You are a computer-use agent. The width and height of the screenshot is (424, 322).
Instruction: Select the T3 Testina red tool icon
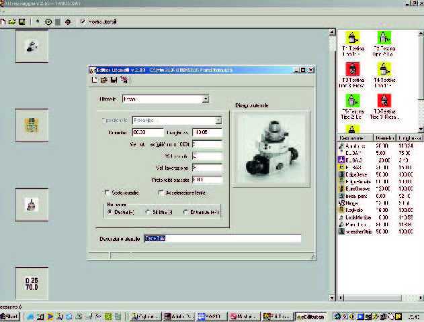click(352, 69)
